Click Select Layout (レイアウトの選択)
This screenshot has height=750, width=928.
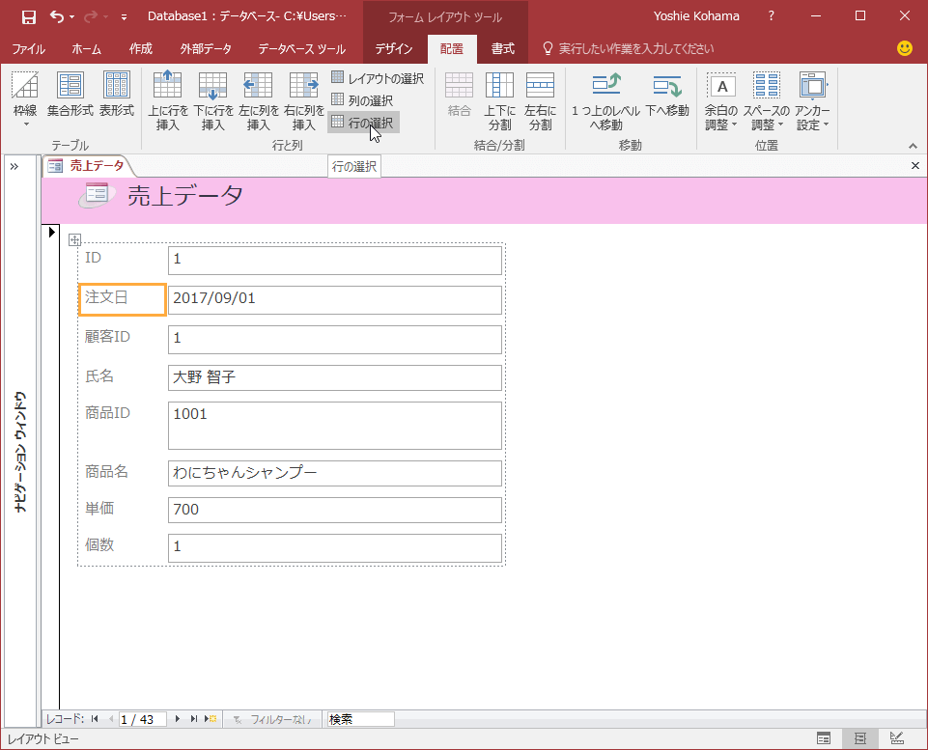(378, 78)
